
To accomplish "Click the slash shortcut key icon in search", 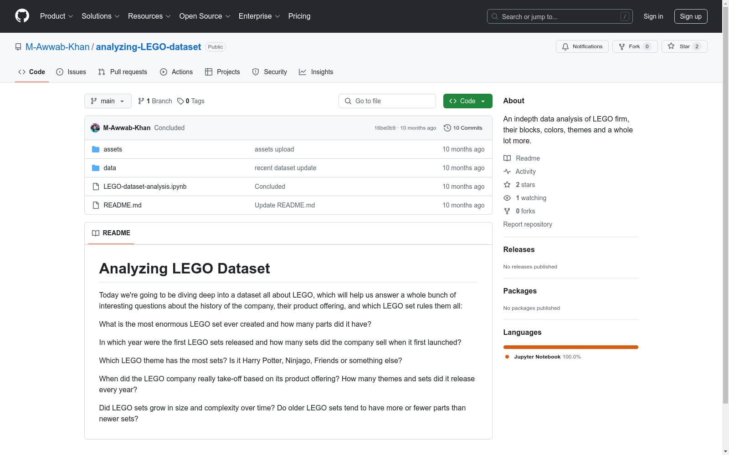I will pyautogui.click(x=625, y=16).
